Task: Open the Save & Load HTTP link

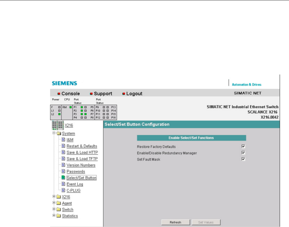Action: (82, 152)
